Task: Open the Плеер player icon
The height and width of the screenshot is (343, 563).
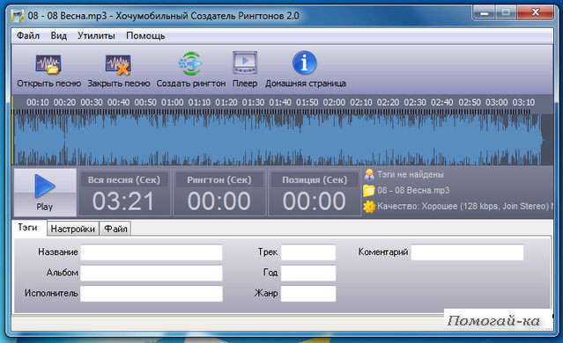Action: click(245, 62)
